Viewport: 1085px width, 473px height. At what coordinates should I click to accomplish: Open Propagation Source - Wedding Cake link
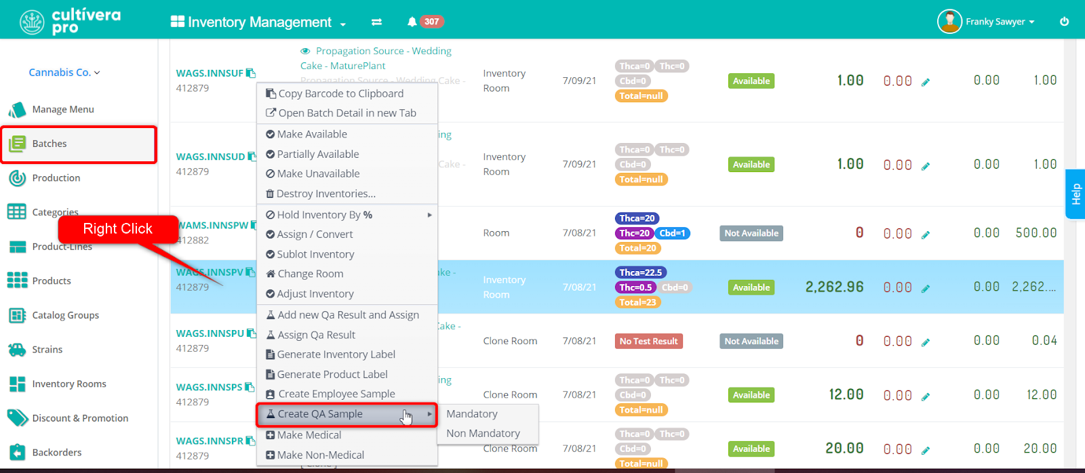coord(376,58)
